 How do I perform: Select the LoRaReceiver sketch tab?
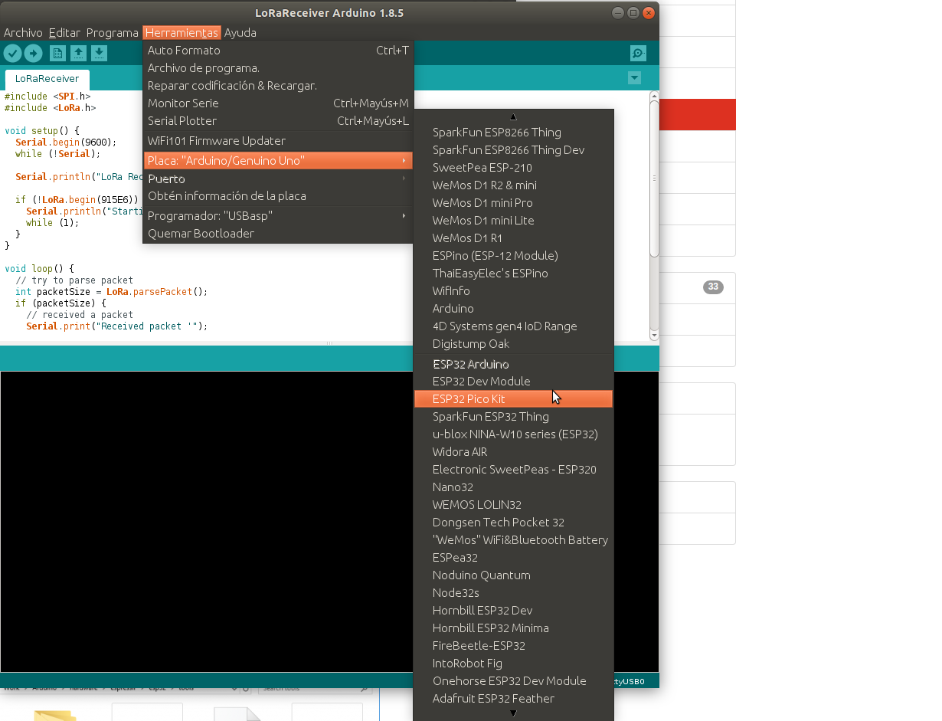coord(47,78)
